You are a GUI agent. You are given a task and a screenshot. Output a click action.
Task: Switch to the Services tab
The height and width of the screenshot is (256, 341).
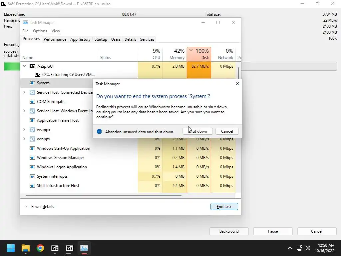(147, 39)
